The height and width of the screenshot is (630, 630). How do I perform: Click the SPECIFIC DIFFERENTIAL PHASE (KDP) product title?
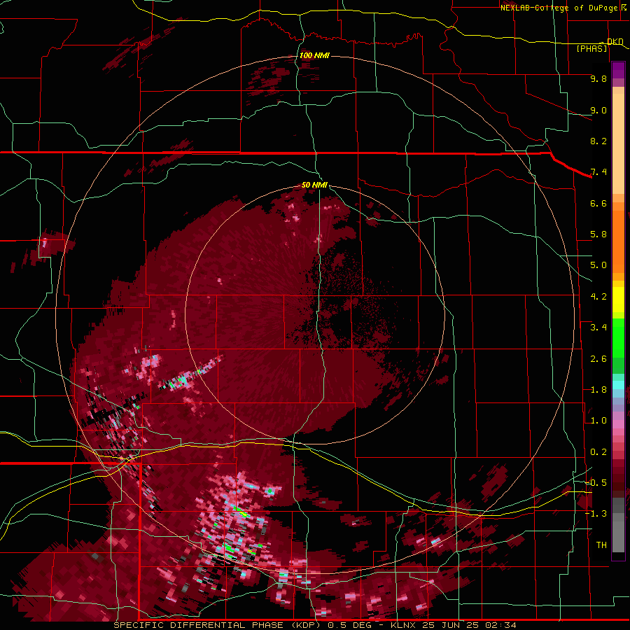pos(218,625)
